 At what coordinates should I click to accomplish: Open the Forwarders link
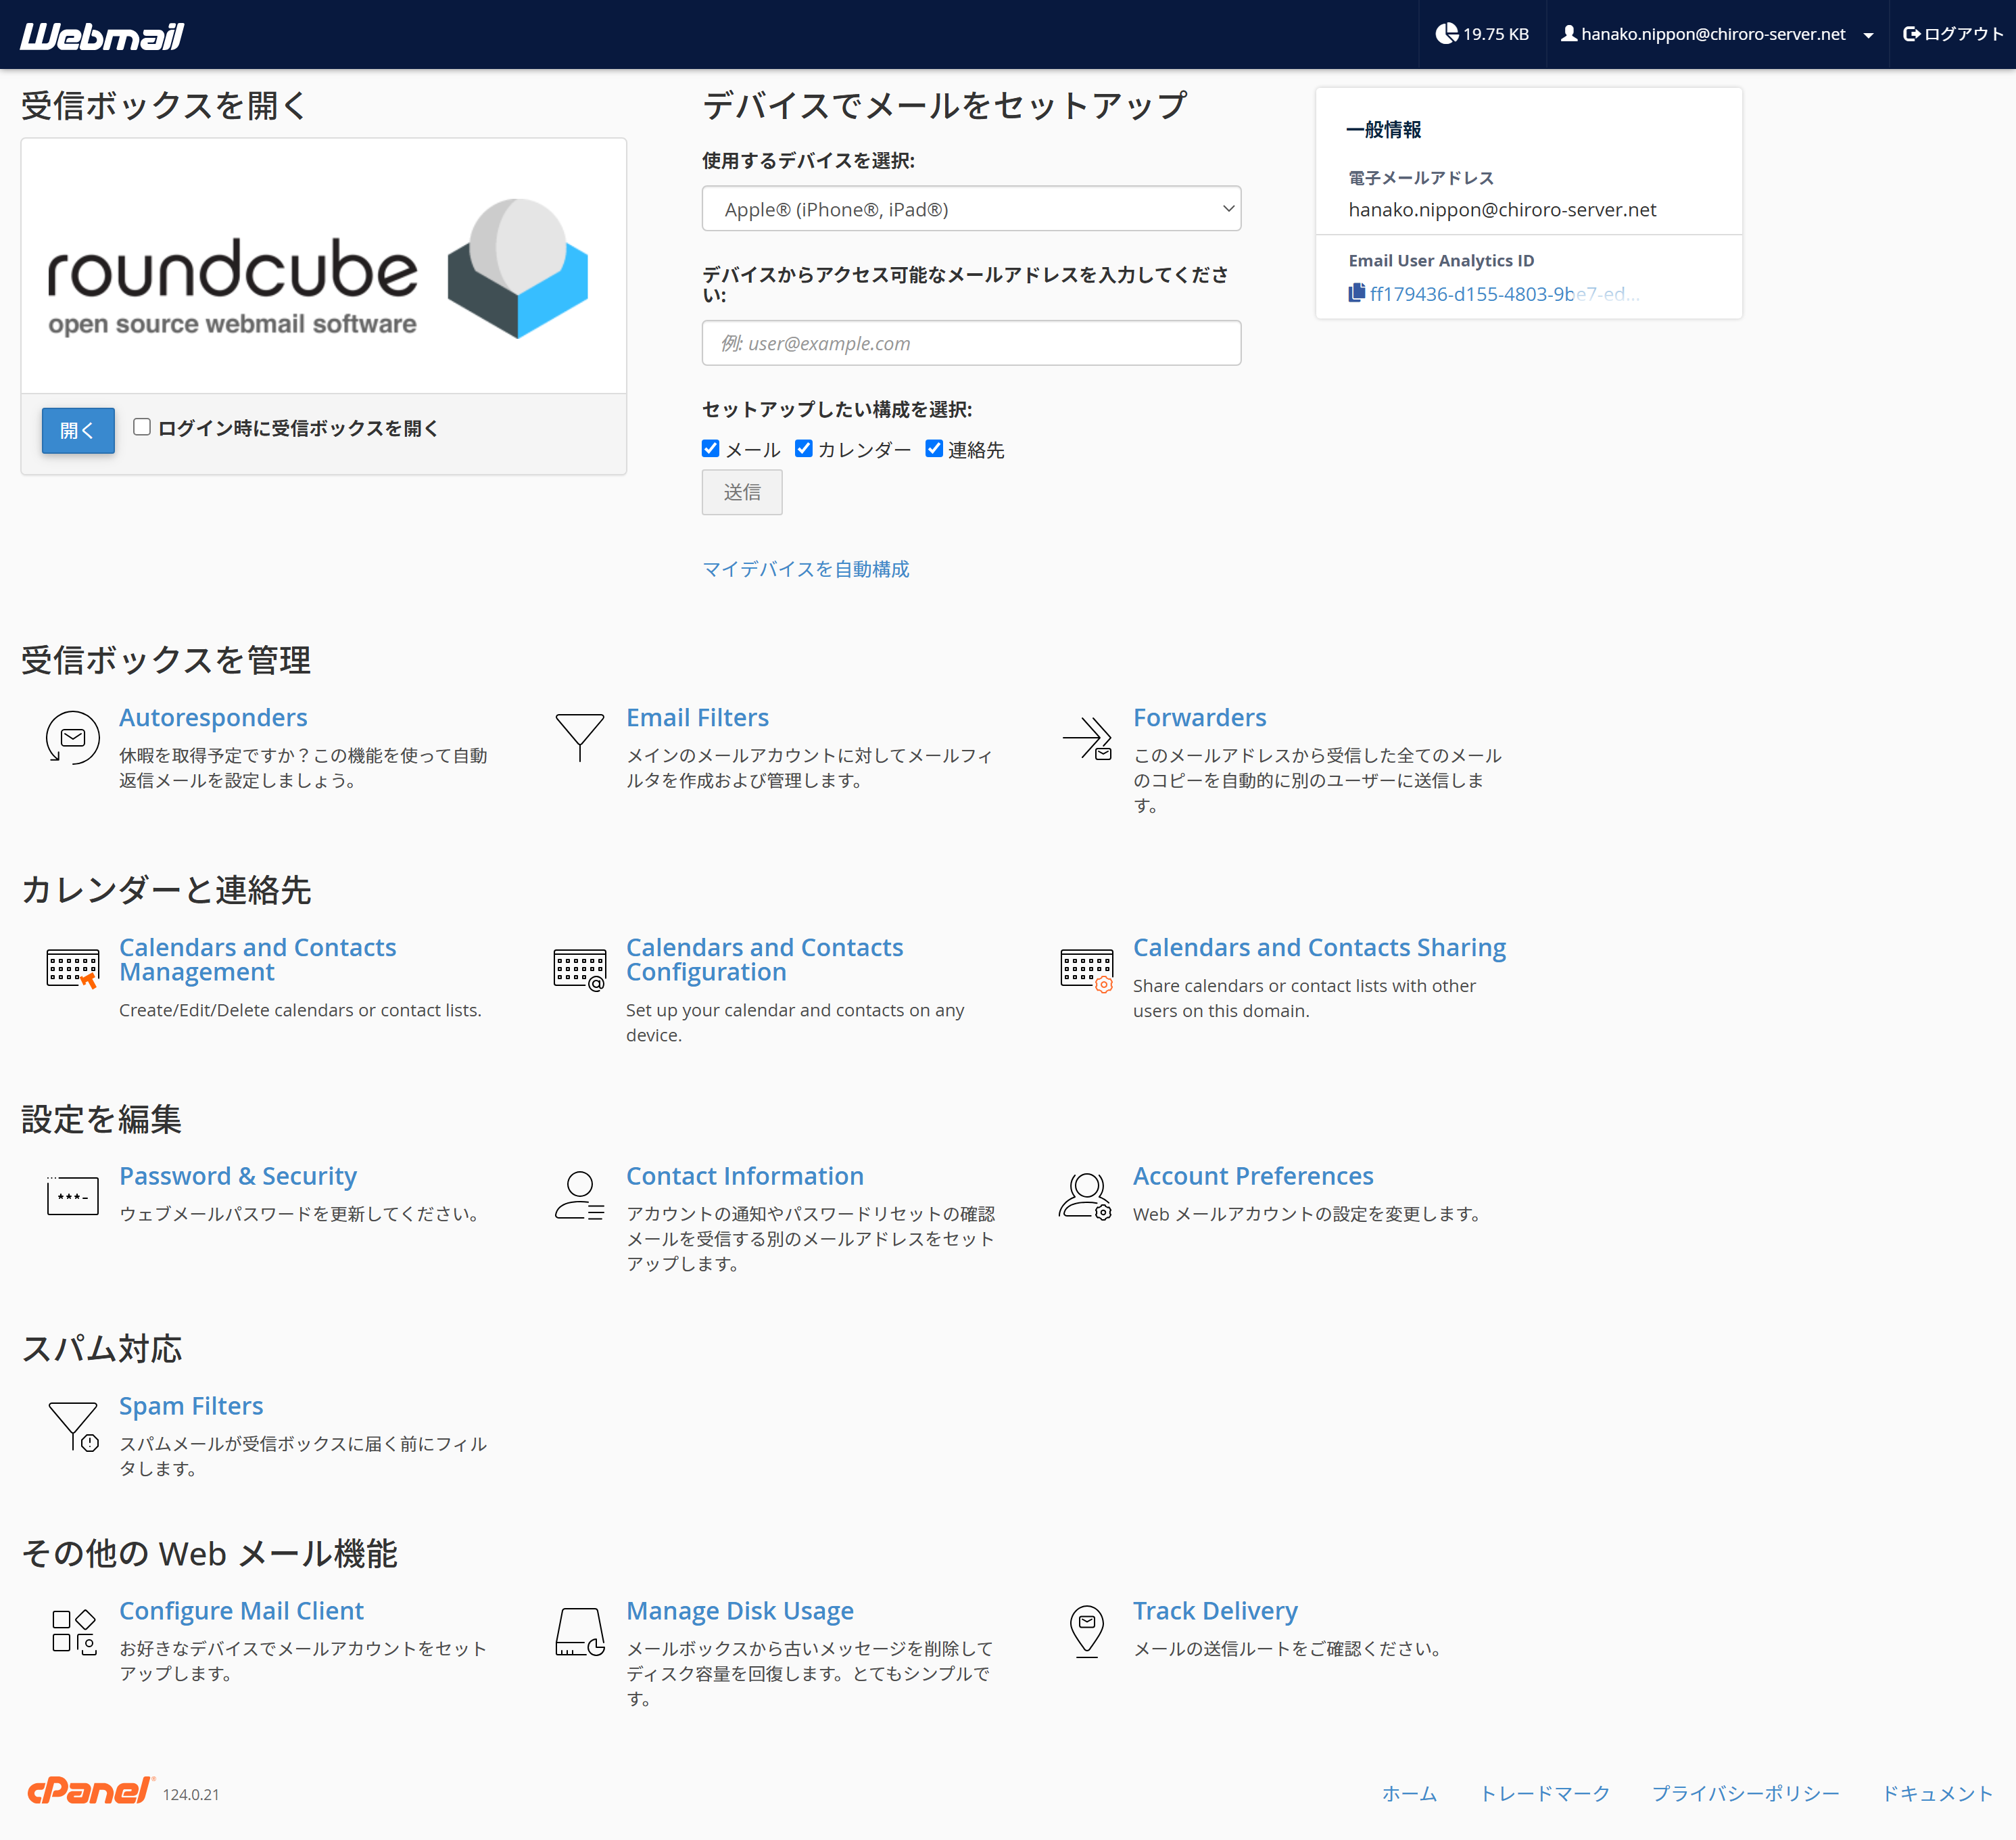click(1199, 717)
